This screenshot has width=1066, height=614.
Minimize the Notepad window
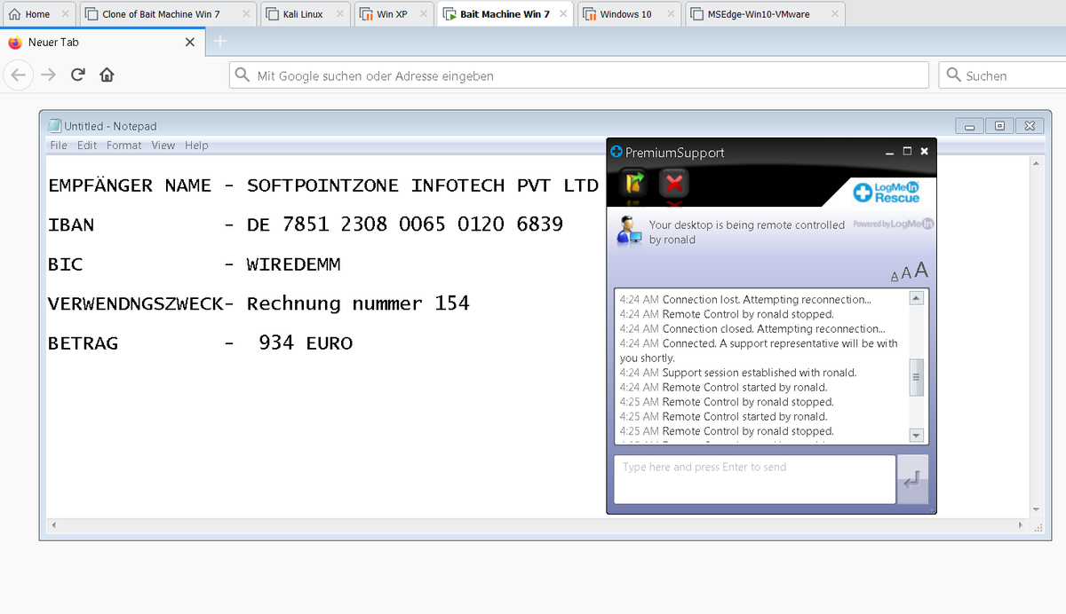(x=969, y=126)
